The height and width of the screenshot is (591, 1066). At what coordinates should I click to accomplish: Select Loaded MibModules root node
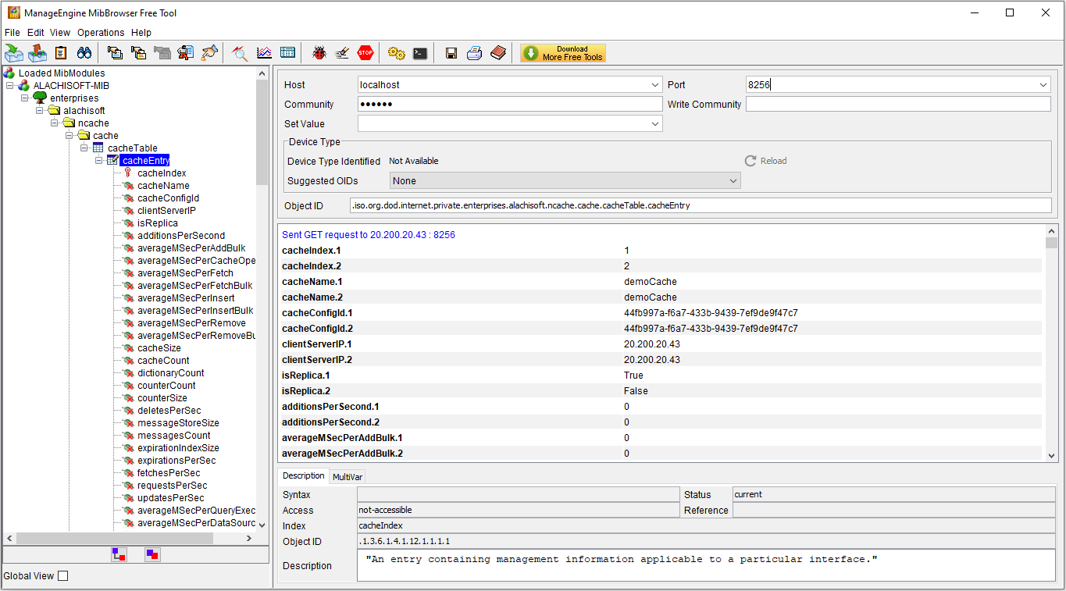pos(62,73)
